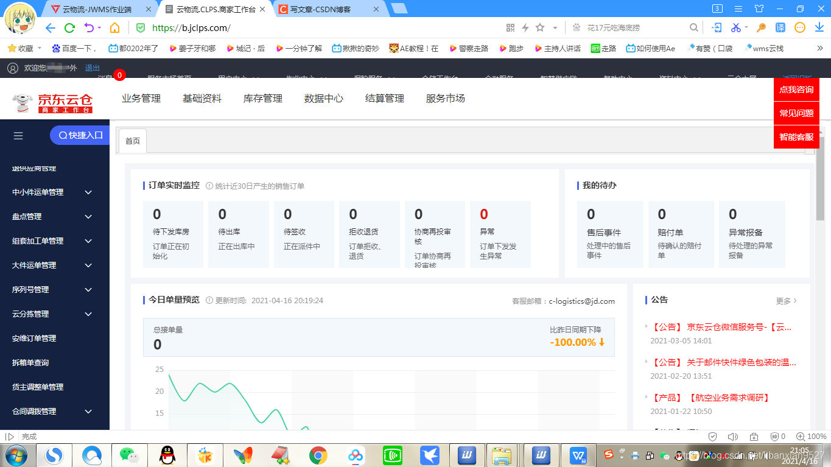Open the 库存管理 top menu
This screenshot has width=831, height=467.
263,99
